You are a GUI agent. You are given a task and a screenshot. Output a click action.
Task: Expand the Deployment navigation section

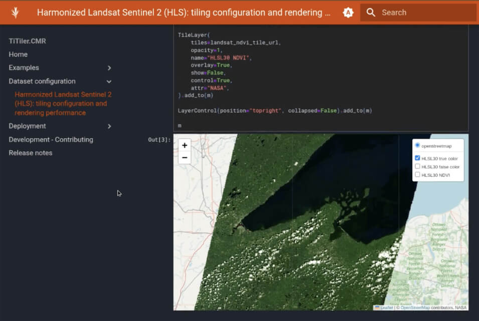(x=109, y=126)
